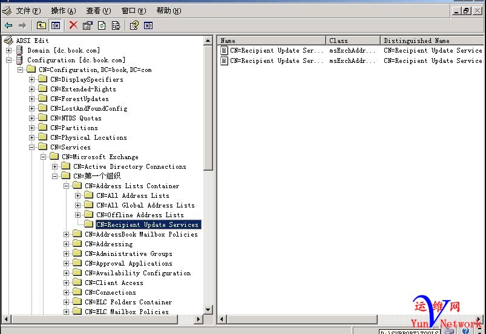
Task: Sort by the Class column header
Action: coord(352,41)
